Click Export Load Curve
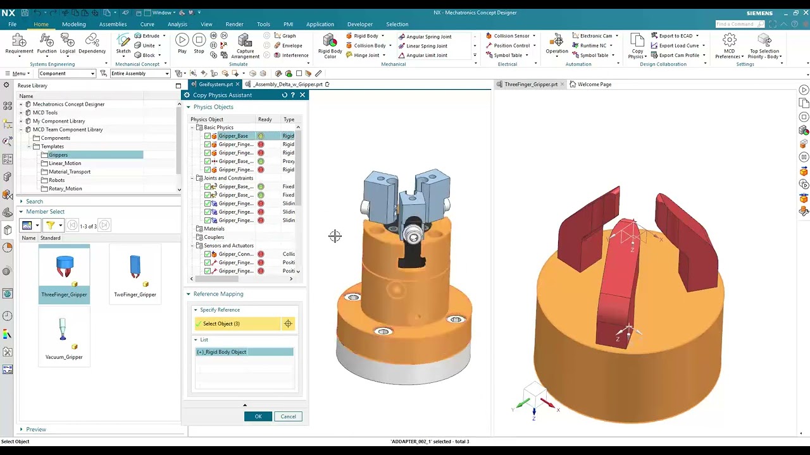This screenshot has width=810, height=455. tap(675, 45)
